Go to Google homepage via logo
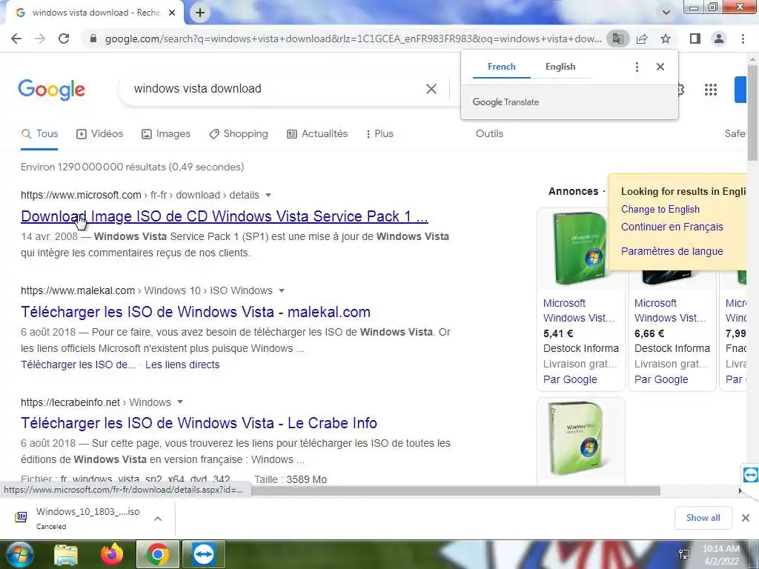 [51, 90]
